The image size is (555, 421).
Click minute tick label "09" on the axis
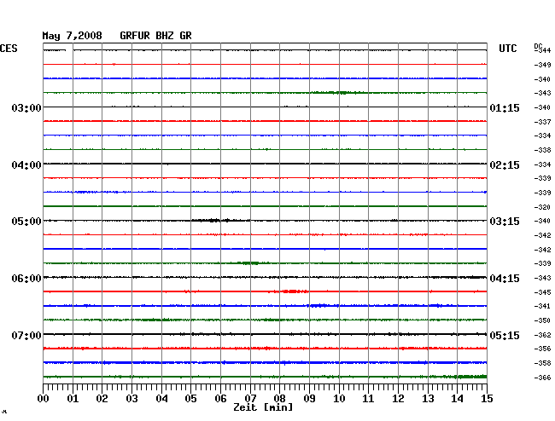tap(309, 398)
